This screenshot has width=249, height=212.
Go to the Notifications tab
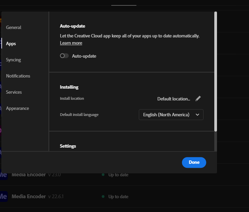tap(18, 76)
